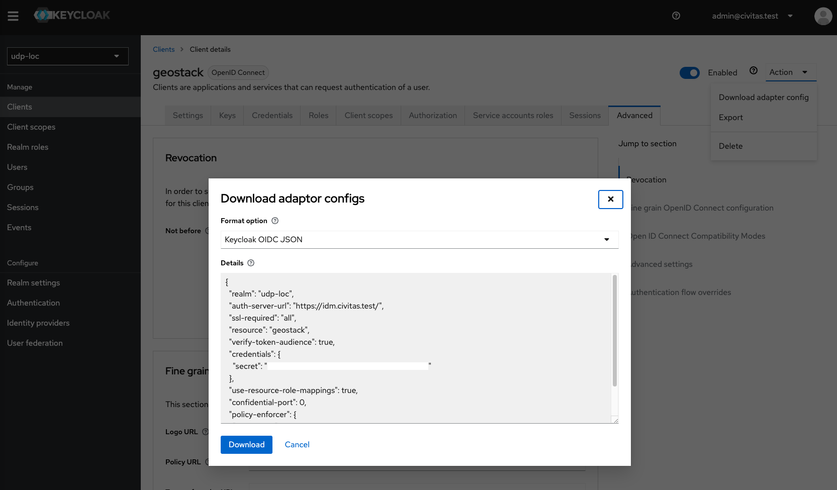Jump to Authentication flow overrides section
The image size is (837, 490).
click(x=681, y=292)
